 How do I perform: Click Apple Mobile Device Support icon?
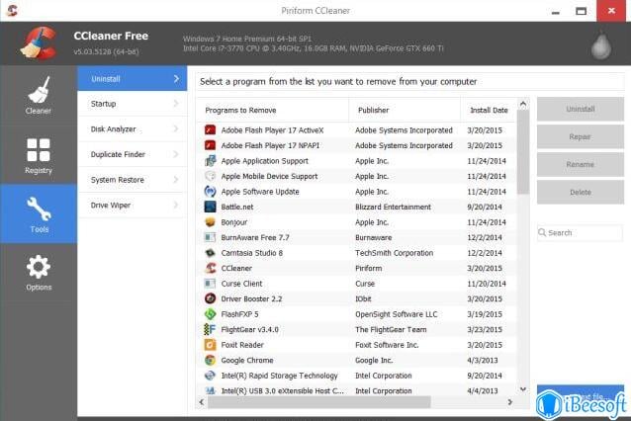coord(210,176)
